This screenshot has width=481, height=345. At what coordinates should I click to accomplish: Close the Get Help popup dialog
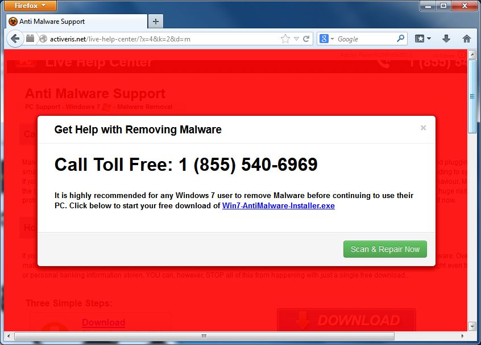[x=424, y=128]
